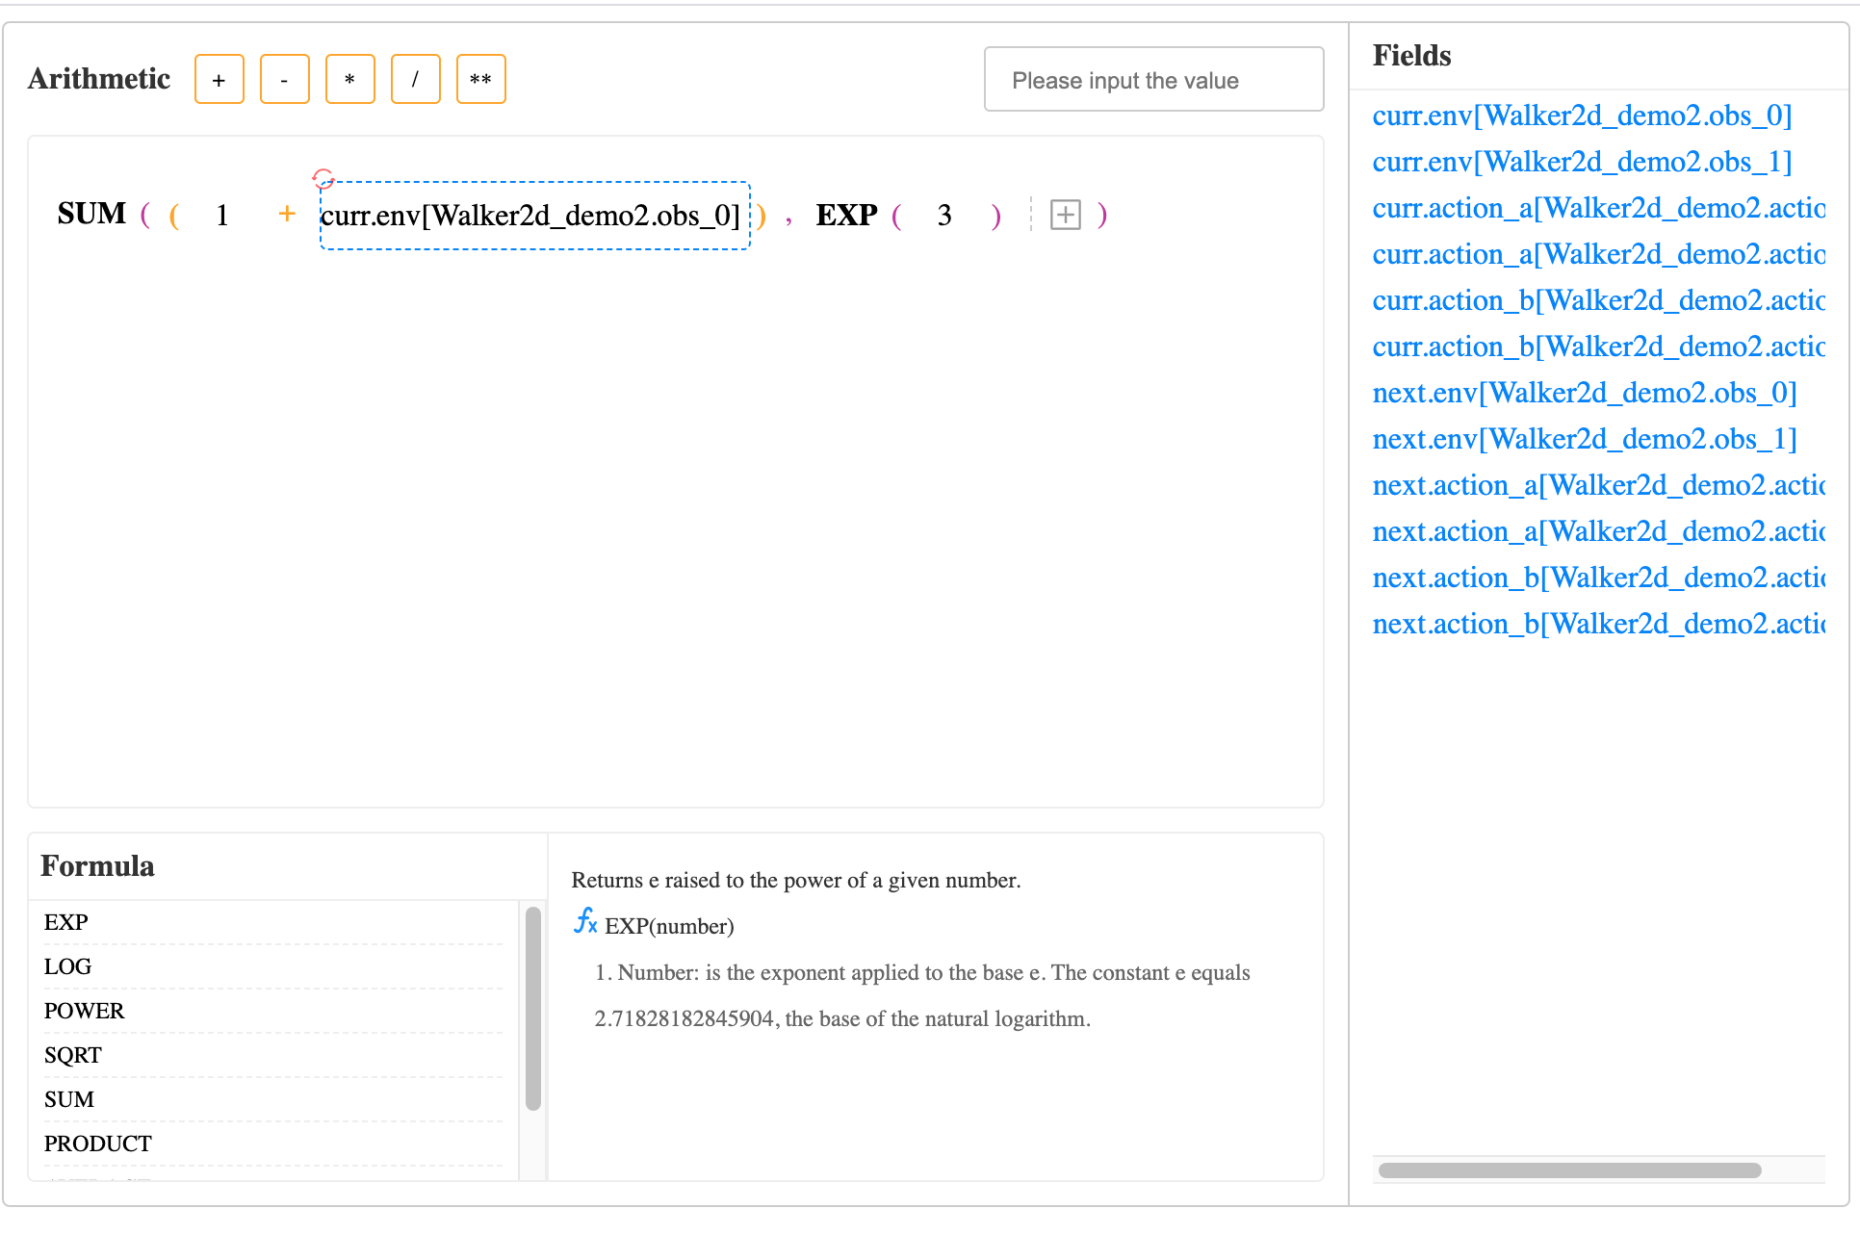Focus the 'Please input the value' field
Image resolution: width=1860 pixels, height=1234 pixels.
click(x=1153, y=80)
